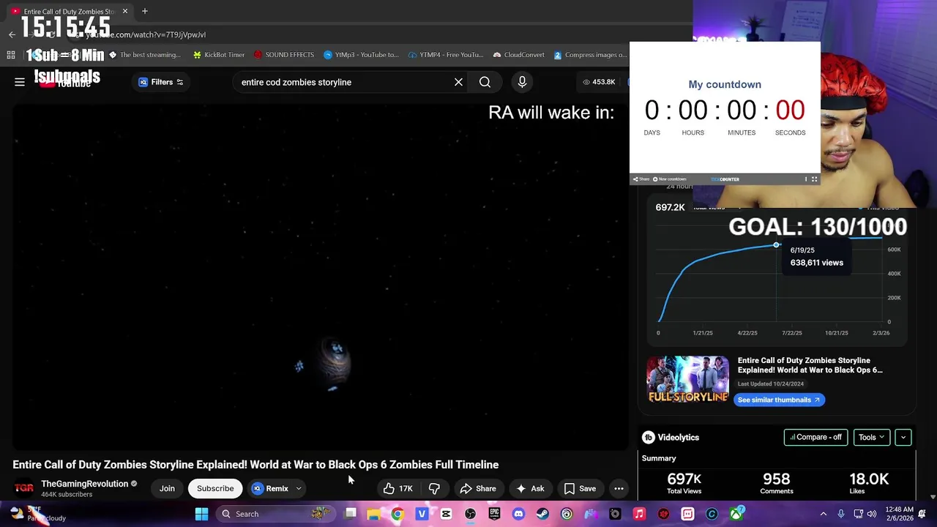Click the tray microphone icon
937x527 pixels.
(841, 514)
